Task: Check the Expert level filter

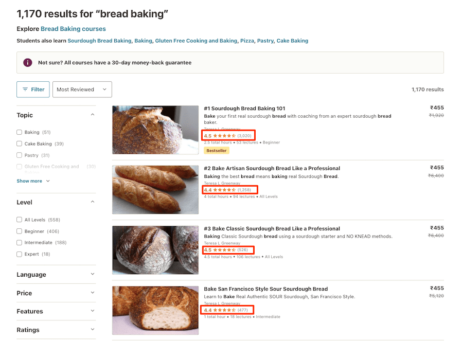Action: click(x=19, y=254)
